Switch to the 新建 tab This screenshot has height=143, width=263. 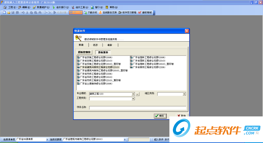tap(81, 45)
